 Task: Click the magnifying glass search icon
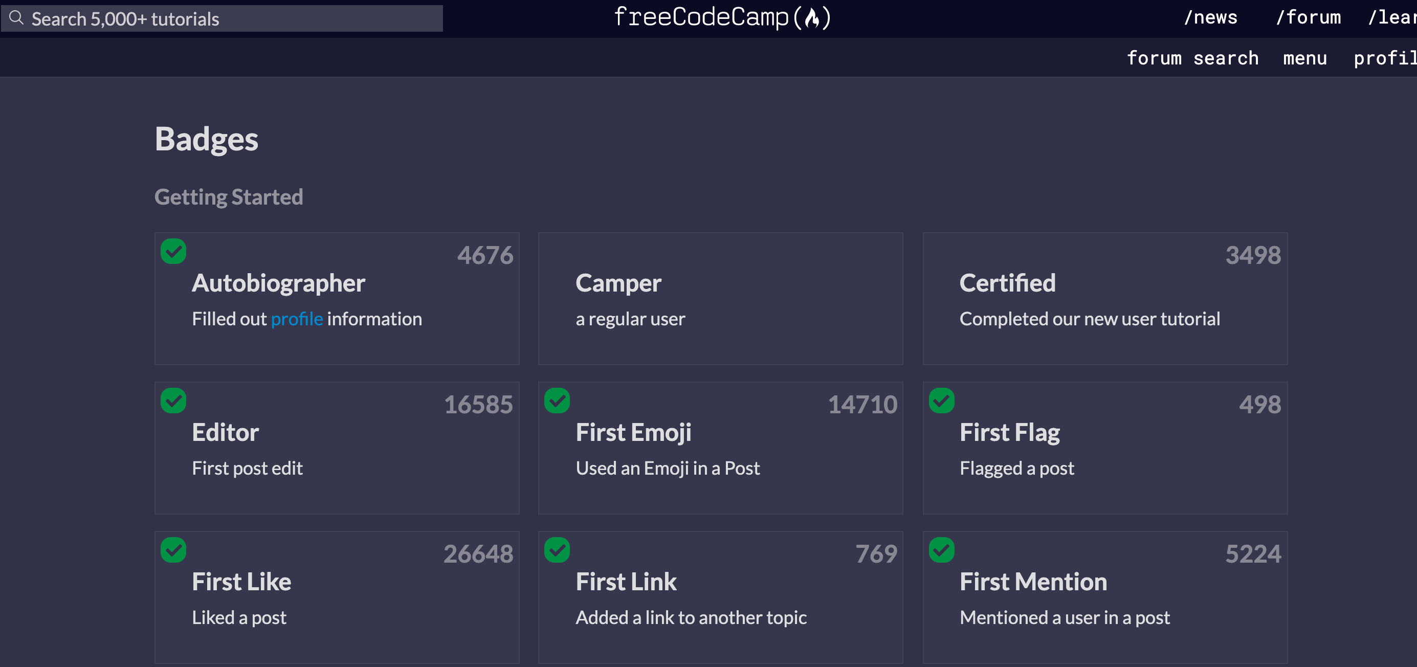pos(16,17)
